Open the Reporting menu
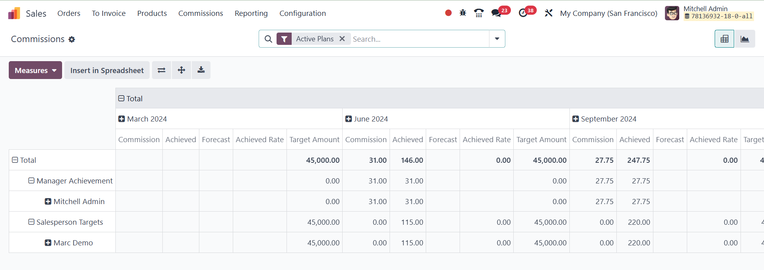 251,13
